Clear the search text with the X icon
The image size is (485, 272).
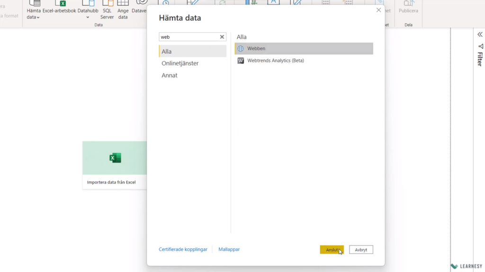222,37
